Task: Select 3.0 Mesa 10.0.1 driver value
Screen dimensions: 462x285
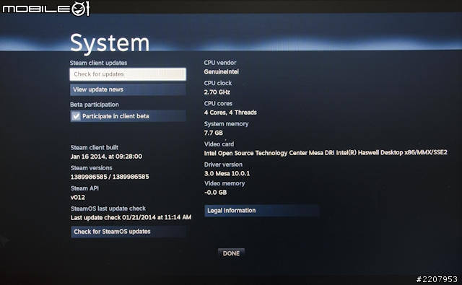Action: click(227, 173)
